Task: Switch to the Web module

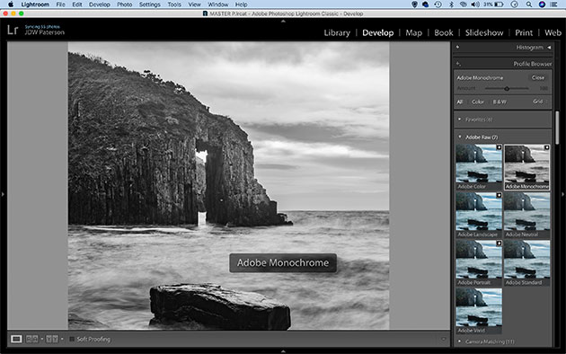Action: (x=553, y=33)
